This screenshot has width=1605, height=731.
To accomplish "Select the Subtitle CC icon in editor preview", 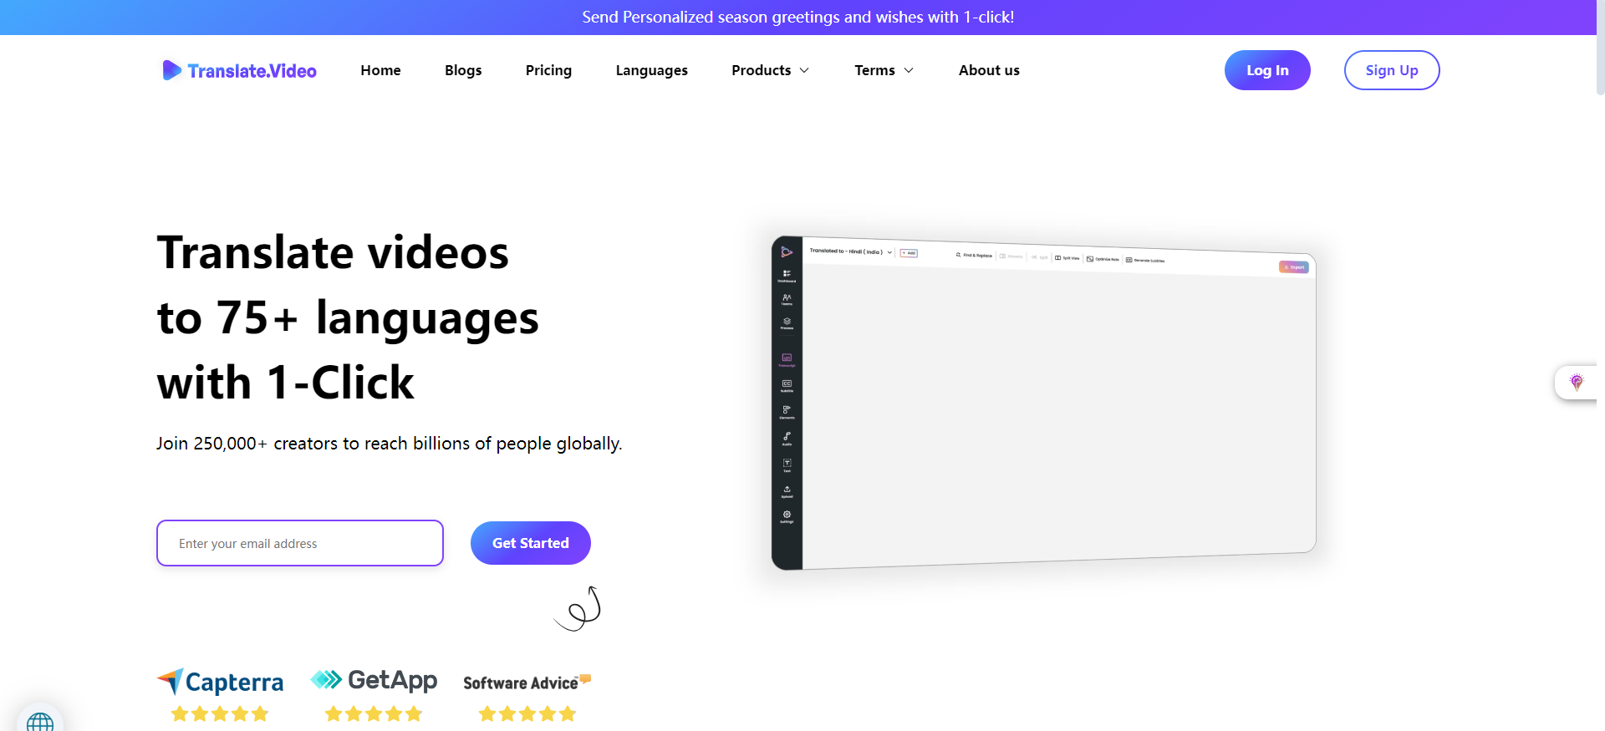I will pyautogui.click(x=787, y=385).
